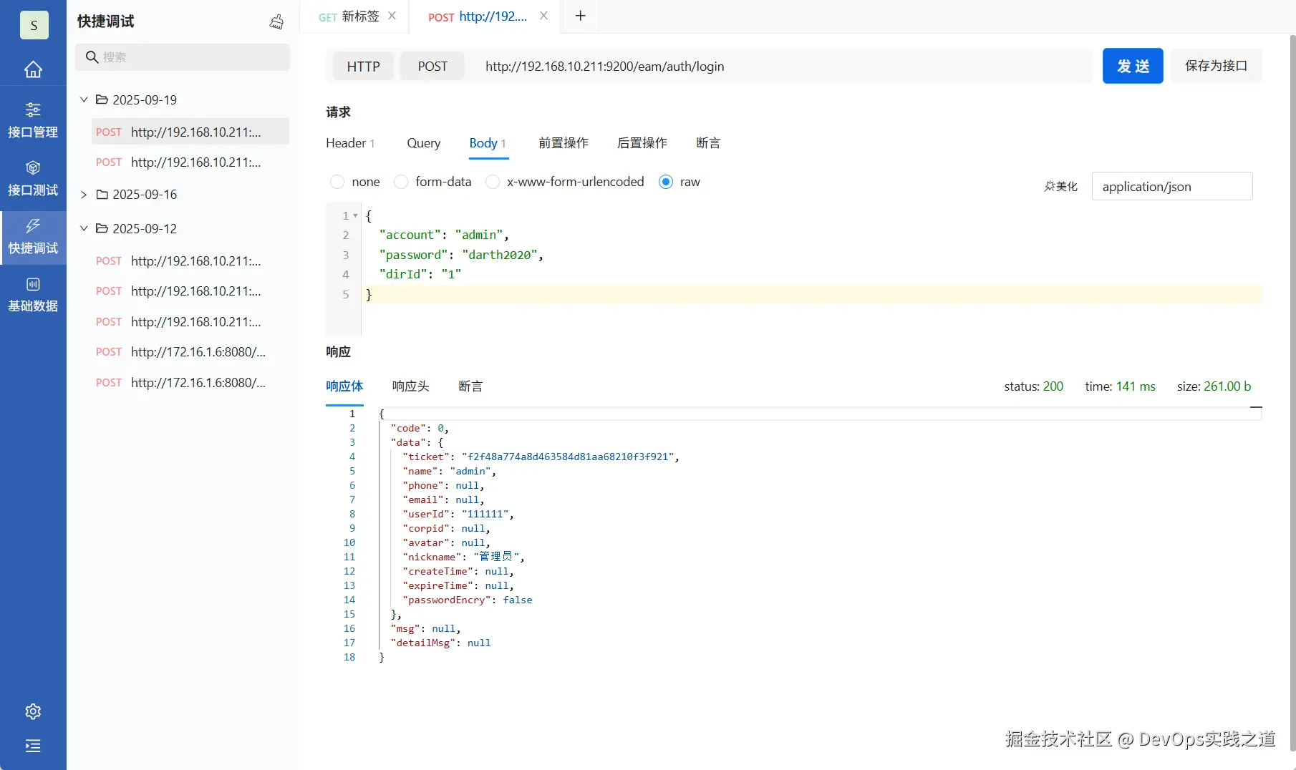The width and height of the screenshot is (1296, 770).
Task: Select the form-data radio option
Action: [401, 182]
